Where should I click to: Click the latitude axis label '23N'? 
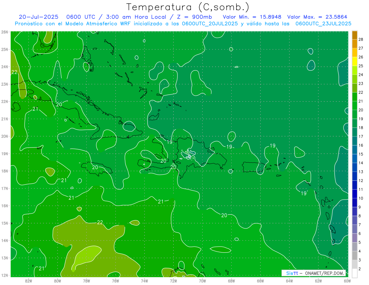click(5, 84)
